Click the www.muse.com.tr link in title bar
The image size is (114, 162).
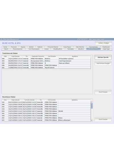97,40
